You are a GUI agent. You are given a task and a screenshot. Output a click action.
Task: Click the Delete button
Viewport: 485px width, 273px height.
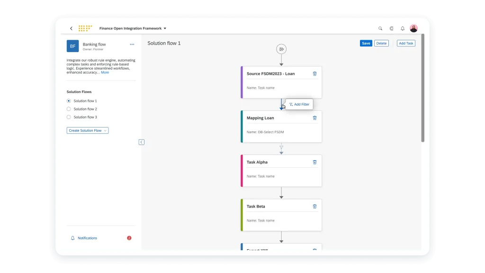click(381, 43)
